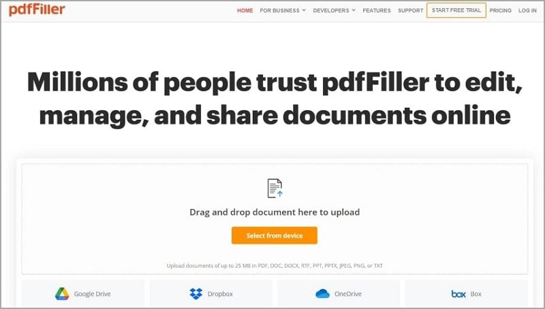The height and width of the screenshot is (309, 545).
Task: Expand the Developers dropdown chevron
Action: [x=354, y=10]
